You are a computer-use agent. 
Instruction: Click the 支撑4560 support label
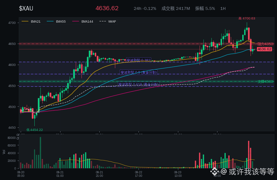[x=265, y=82]
